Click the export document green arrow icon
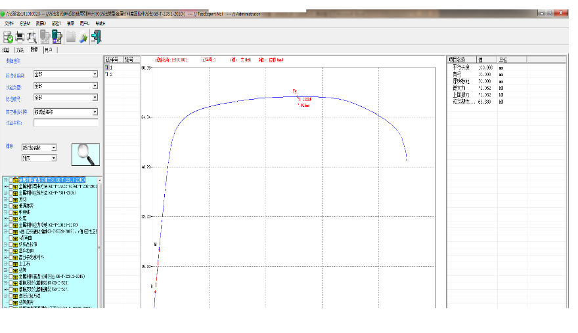Viewport: 578px width, 333px height. tap(83, 37)
